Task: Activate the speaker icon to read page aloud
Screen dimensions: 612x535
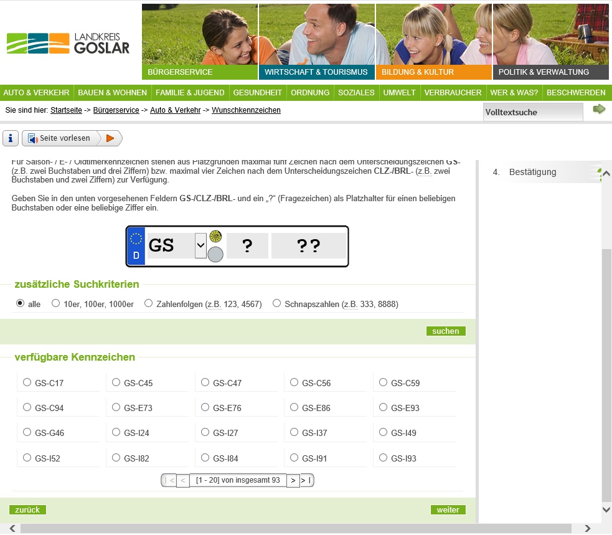Action: click(x=31, y=138)
